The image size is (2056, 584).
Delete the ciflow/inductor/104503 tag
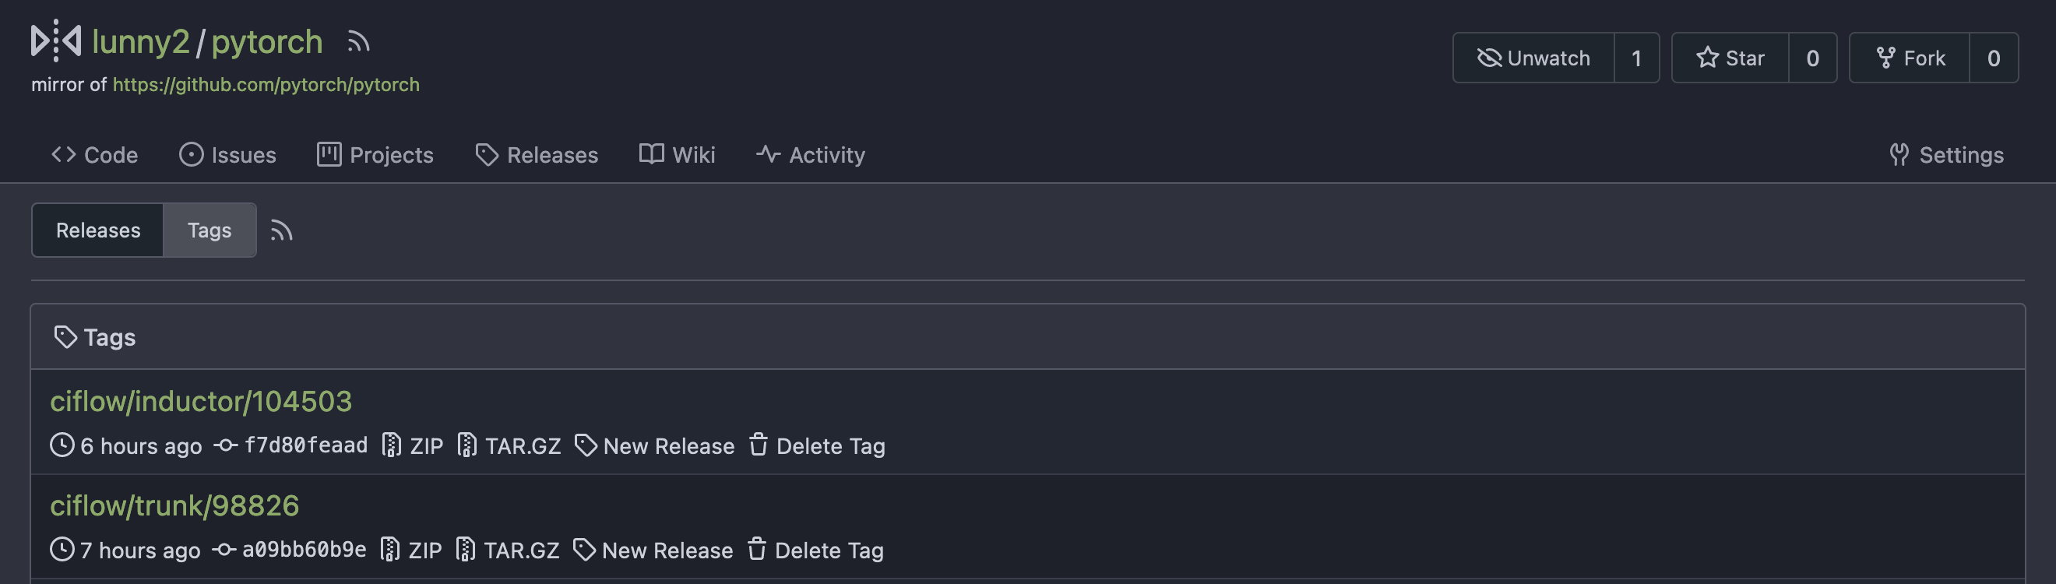tap(816, 445)
